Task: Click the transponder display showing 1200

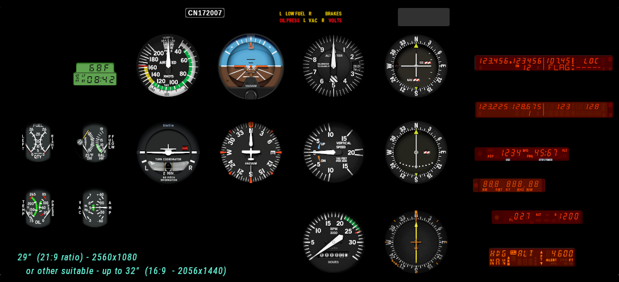Action: pos(537,217)
